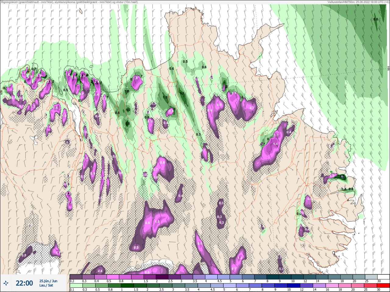
Task: Click the 22:00 forecast time
Action: (x=24, y=283)
